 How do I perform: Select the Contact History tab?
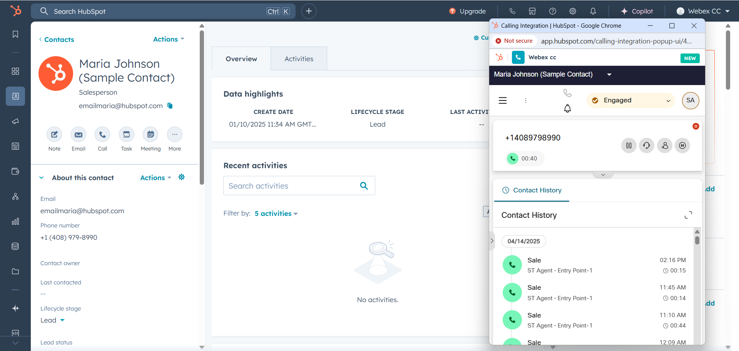pyautogui.click(x=532, y=190)
